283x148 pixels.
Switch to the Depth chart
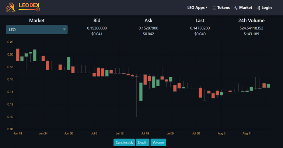(x=143, y=142)
